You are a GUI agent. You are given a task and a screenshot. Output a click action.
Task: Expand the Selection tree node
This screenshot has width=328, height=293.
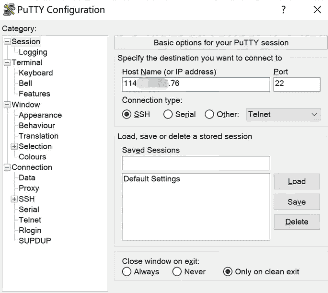[x=14, y=146]
